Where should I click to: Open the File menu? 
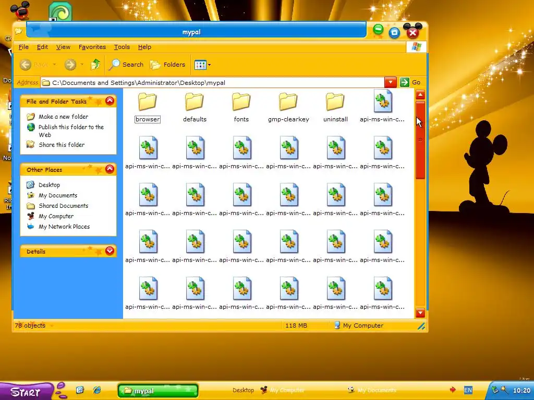[23, 47]
